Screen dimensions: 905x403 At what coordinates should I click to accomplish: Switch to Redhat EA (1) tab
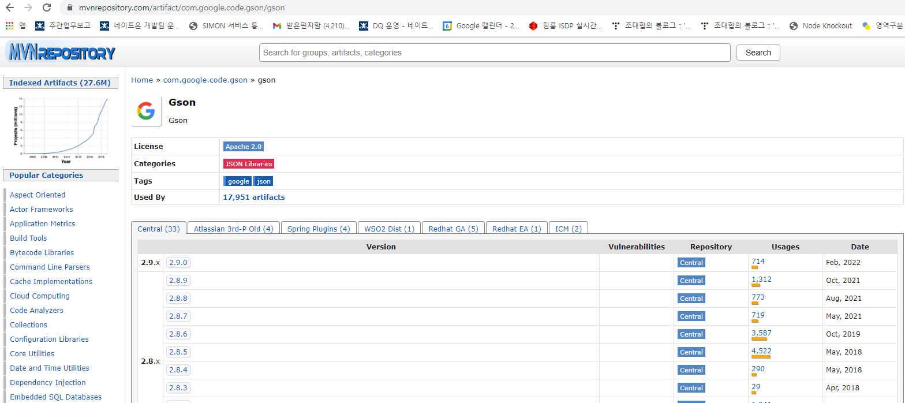coord(517,229)
